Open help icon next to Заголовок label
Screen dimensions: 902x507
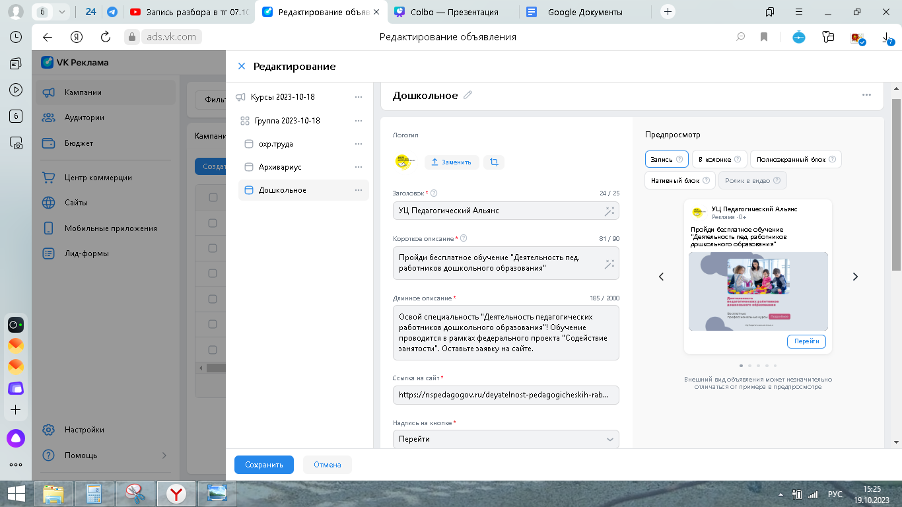click(434, 193)
